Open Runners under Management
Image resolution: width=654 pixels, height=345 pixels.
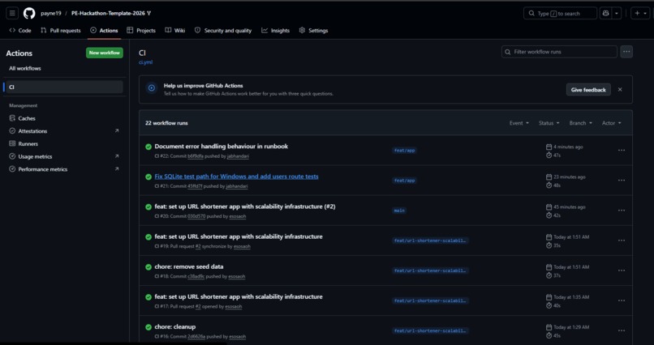28,143
